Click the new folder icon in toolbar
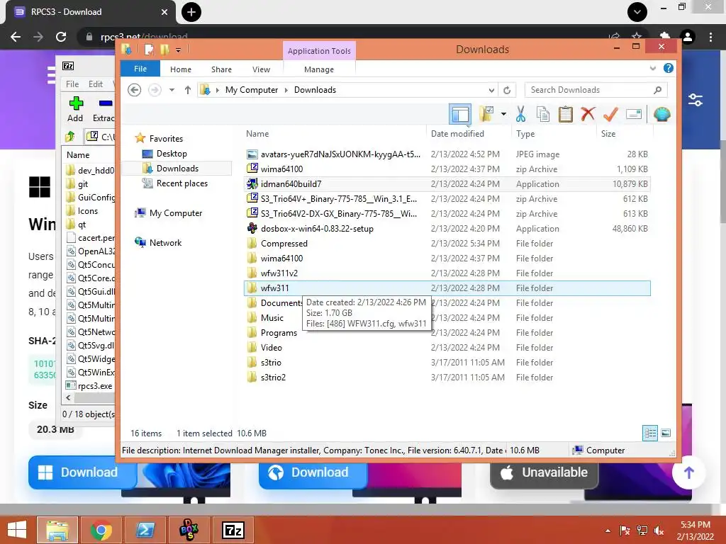 pos(486,114)
